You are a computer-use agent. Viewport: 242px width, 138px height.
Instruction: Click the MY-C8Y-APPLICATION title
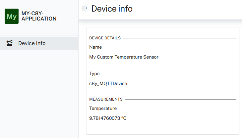[39, 16]
